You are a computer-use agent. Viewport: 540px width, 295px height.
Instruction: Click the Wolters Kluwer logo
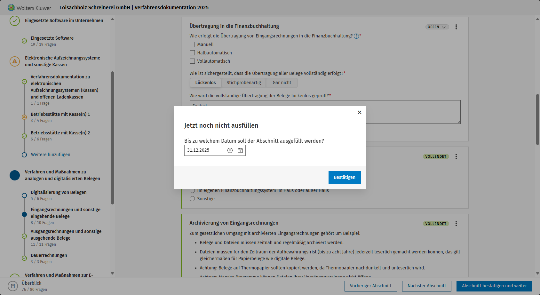click(x=29, y=8)
